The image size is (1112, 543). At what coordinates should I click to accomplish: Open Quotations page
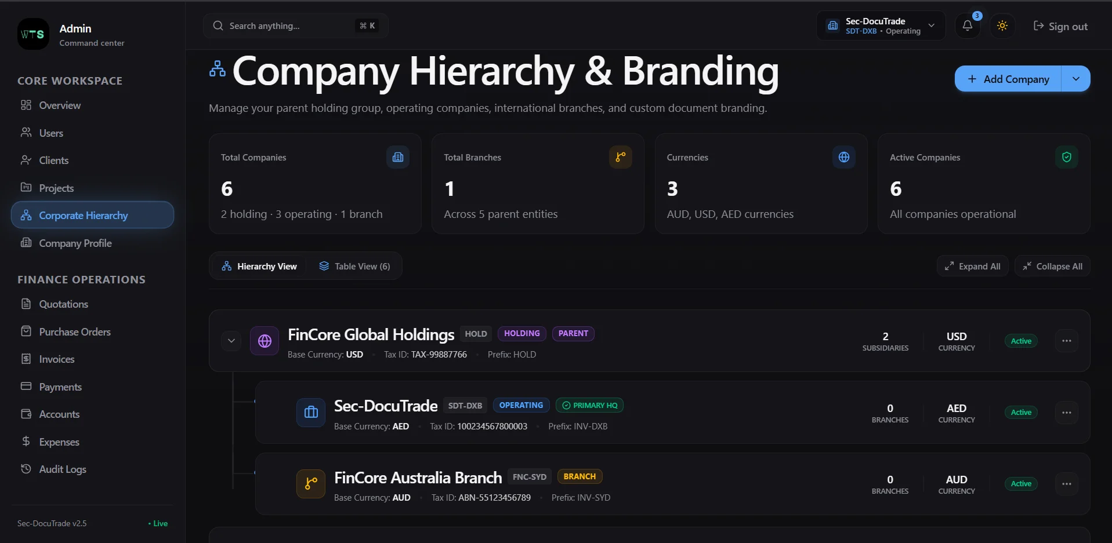tap(92, 304)
